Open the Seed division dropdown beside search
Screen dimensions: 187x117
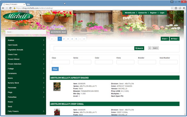pos(155,48)
